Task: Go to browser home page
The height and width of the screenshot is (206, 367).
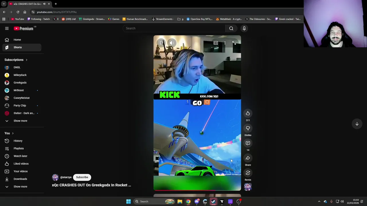Action: [x=25, y=12]
